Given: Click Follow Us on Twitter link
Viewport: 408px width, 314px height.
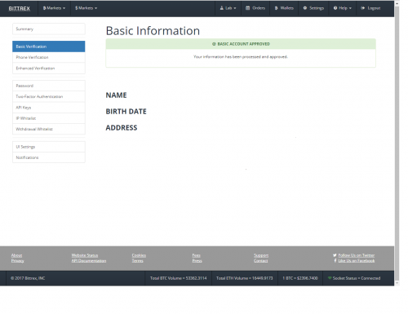Looking at the screenshot, I should click(x=357, y=255).
